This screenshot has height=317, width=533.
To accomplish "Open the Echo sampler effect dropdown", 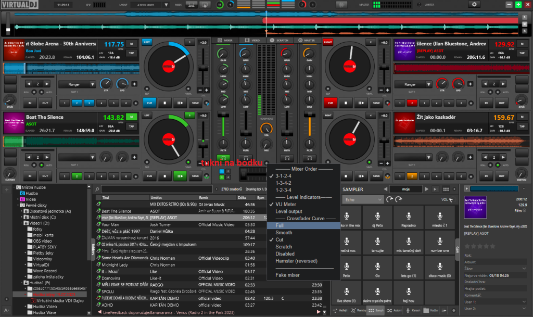I will pyautogui.click(x=362, y=199).
